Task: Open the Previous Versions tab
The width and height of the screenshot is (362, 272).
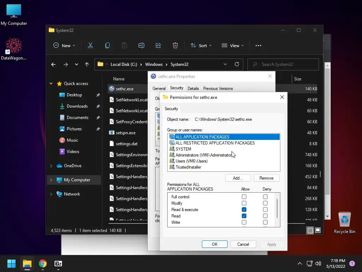Action: pyautogui.click(x=218, y=88)
